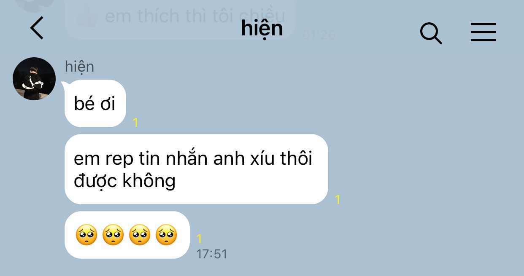Tap the first pleading face emoji
The width and height of the screenshot is (524, 276).
86,235
